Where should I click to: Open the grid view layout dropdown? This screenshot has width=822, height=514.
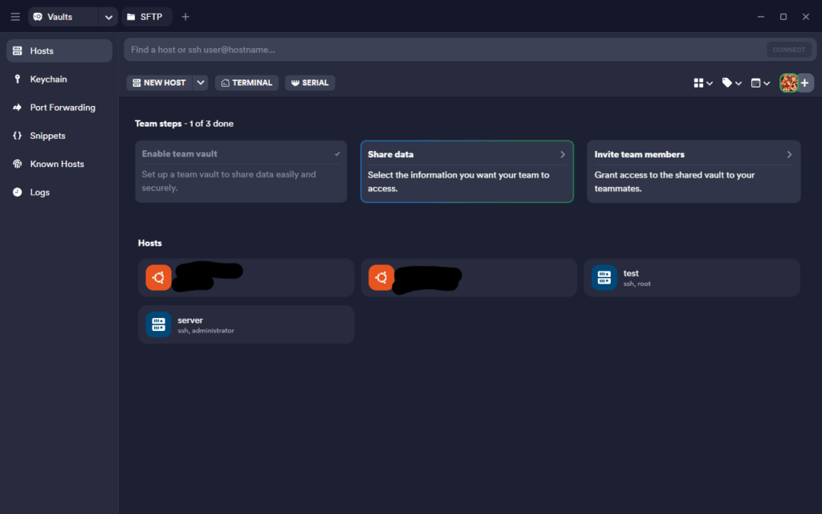pos(703,83)
